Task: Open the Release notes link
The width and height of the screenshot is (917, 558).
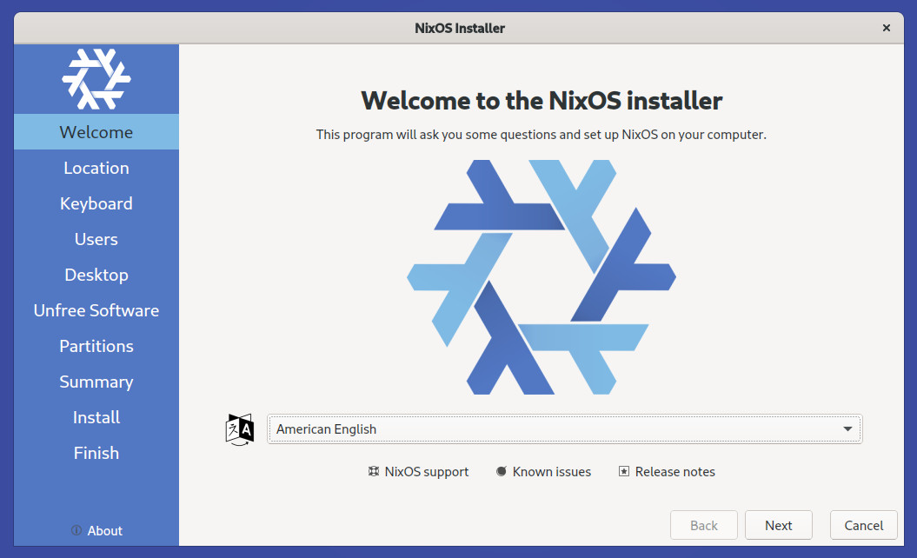Action: point(667,471)
